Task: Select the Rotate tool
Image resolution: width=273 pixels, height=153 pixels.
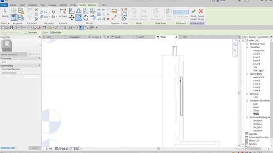Action: (86, 17)
